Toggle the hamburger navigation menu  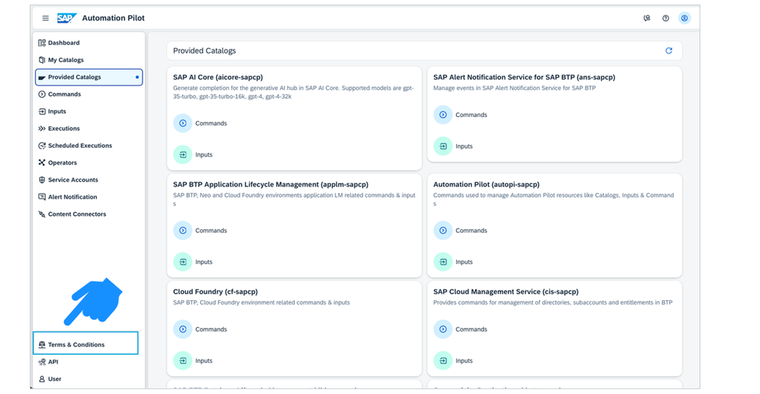pos(46,18)
